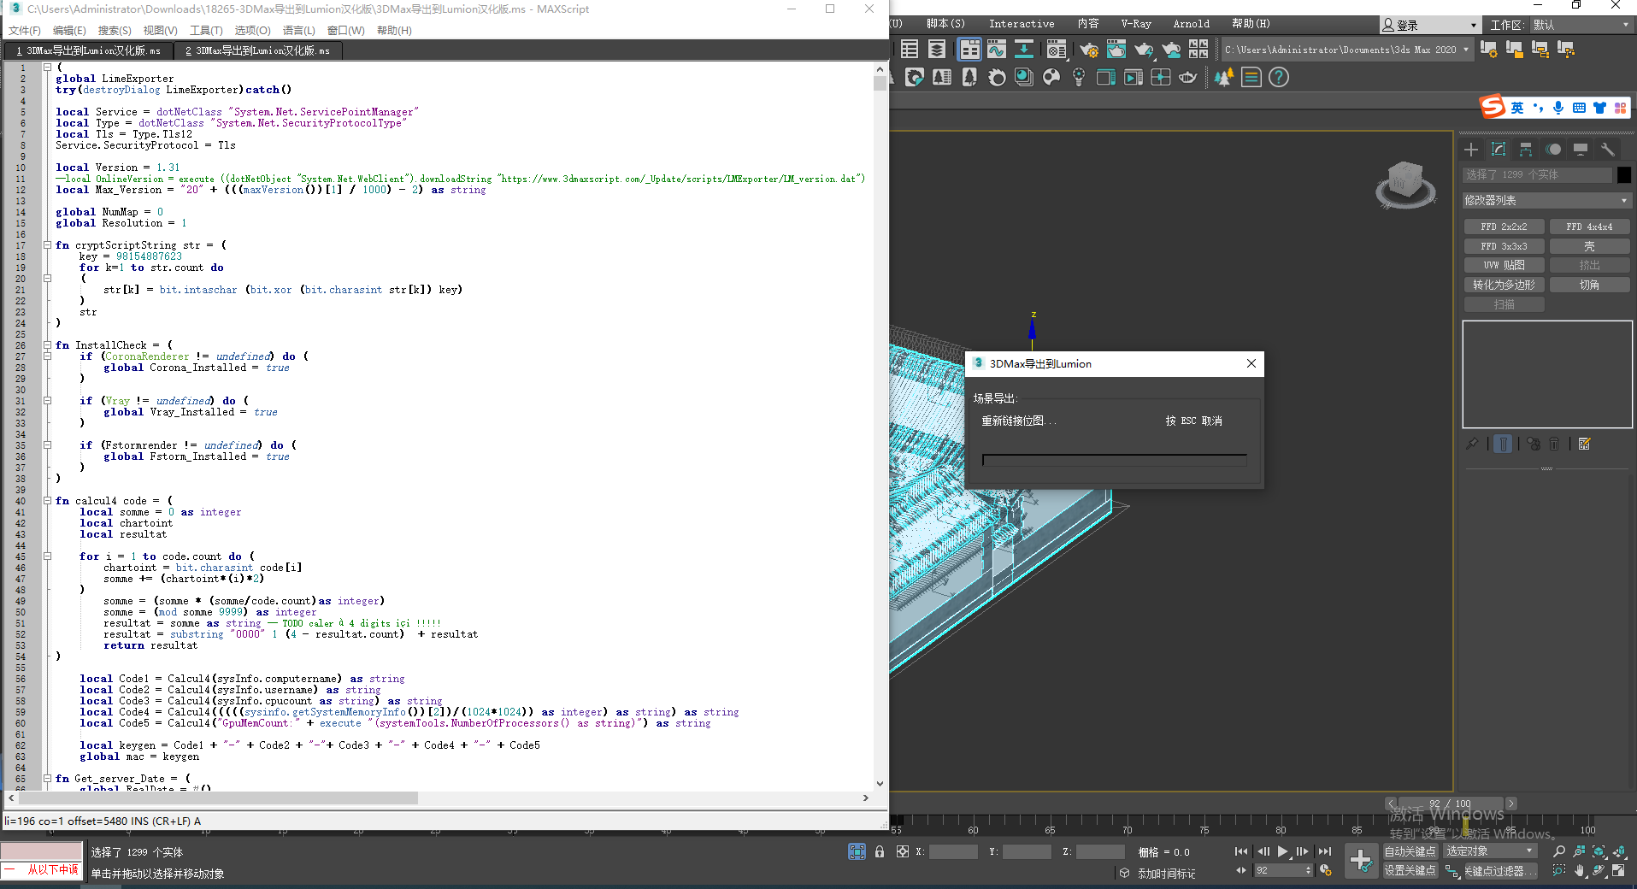
Task: Toggle Auto Key (自动关键点) mode
Action: [x=1410, y=851]
